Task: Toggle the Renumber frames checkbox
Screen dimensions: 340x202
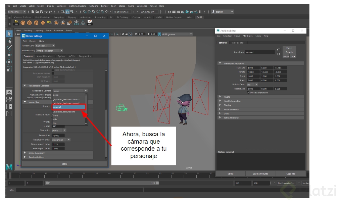Action: click(53, 73)
